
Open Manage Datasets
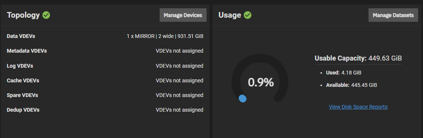pyautogui.click(x=393, y=15)
